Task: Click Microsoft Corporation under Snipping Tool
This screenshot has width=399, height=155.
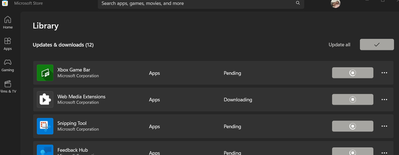Action: 78,129
